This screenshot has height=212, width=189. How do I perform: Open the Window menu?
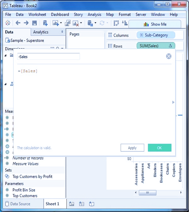(158, 15)
